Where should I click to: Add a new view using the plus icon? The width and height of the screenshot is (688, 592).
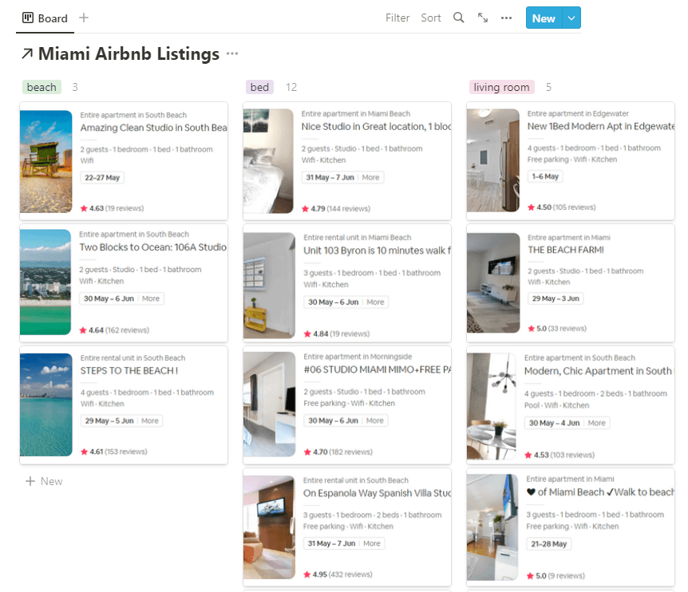coord(83,18)
